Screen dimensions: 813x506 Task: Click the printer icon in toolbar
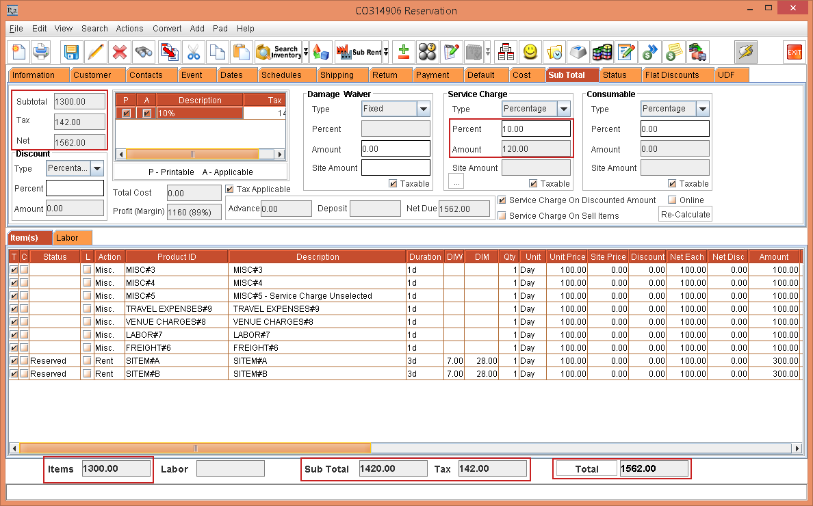pos(41,52)
